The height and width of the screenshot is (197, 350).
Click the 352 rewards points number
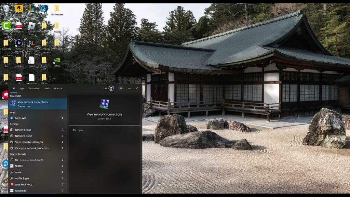point(105,89)
